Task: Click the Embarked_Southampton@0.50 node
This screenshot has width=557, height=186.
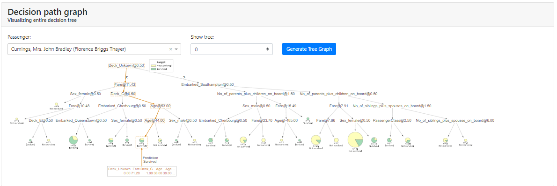Action: [207, 84]
